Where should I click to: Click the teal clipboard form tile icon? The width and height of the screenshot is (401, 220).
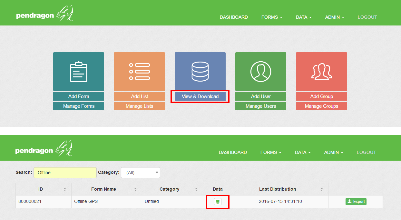tap(79, 72)
